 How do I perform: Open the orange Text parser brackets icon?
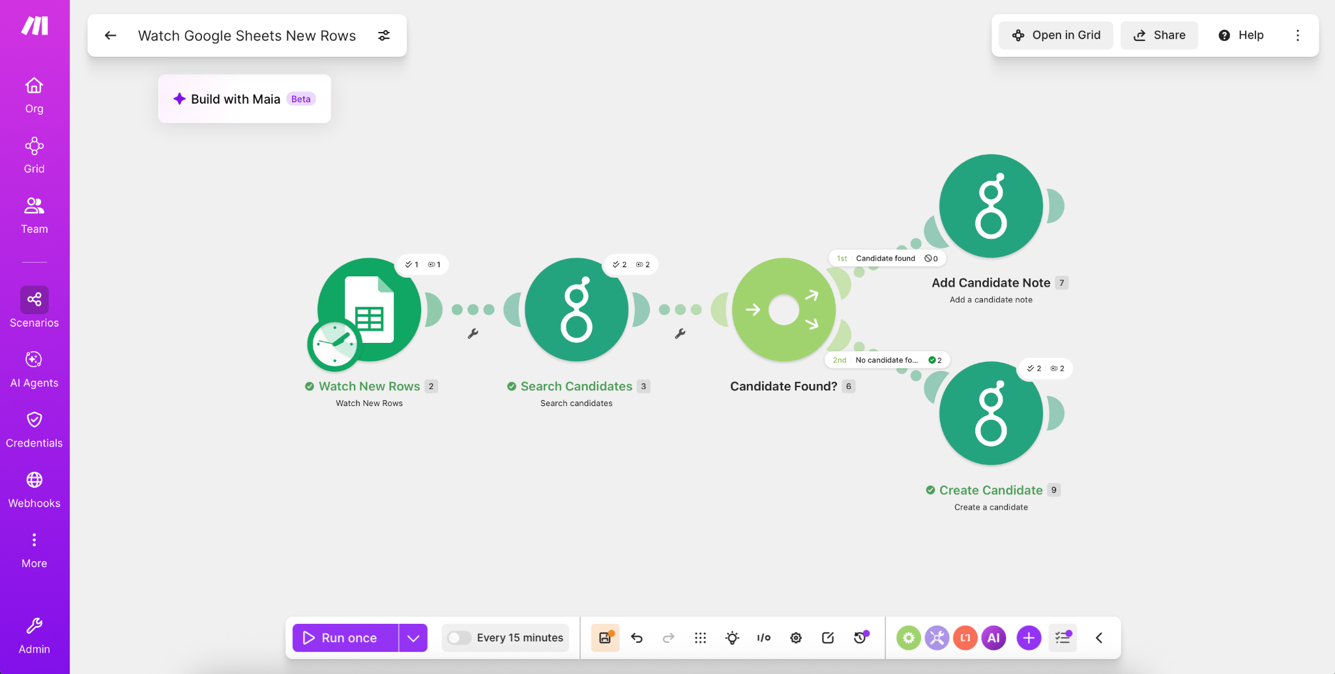[x=965, y=637]
